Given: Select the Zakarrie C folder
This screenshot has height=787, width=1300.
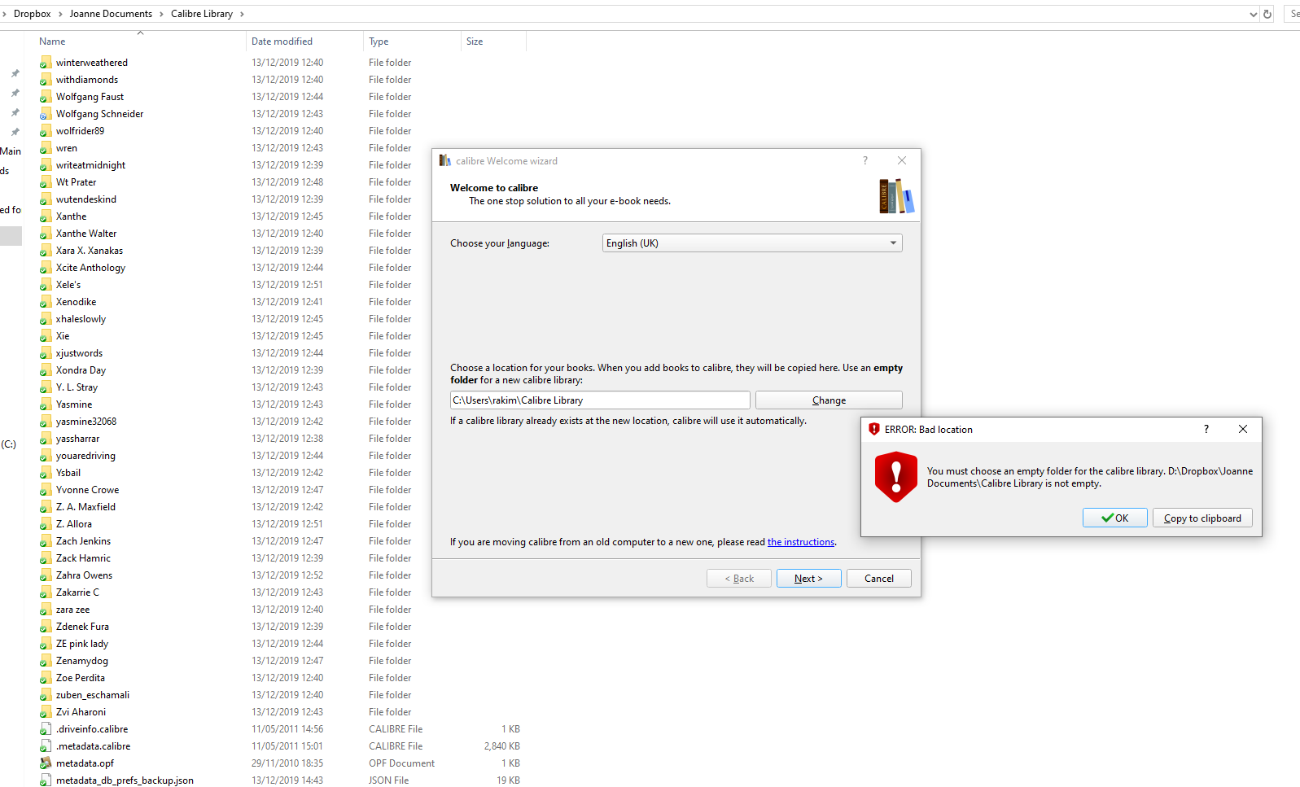Looking at the screenshot, I should tap(77, 592).
